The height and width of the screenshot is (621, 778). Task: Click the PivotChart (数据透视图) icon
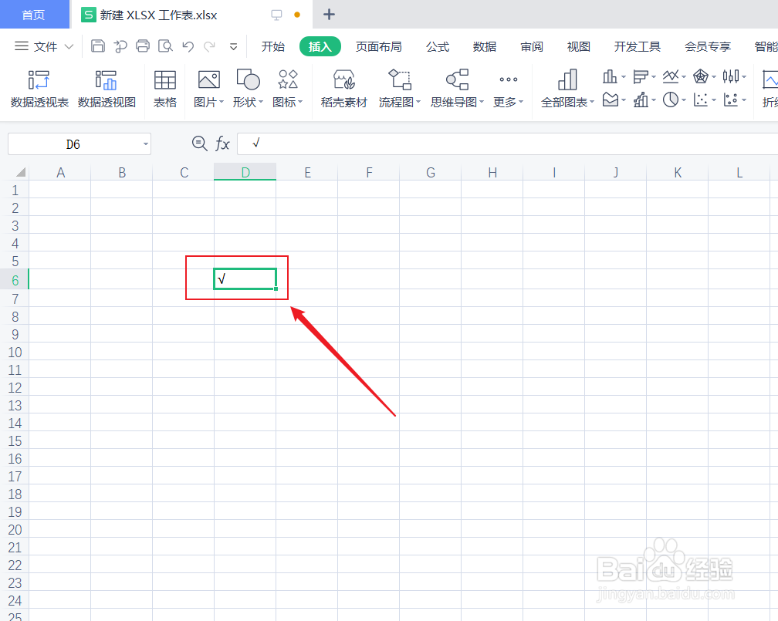(x=106, y=80)
